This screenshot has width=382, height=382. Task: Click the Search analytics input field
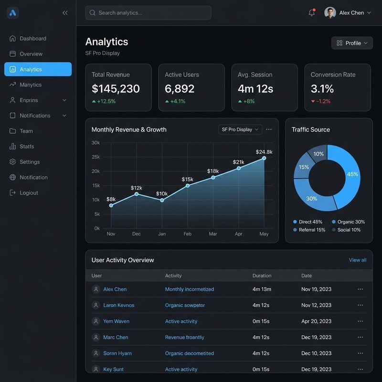point(148,13)
